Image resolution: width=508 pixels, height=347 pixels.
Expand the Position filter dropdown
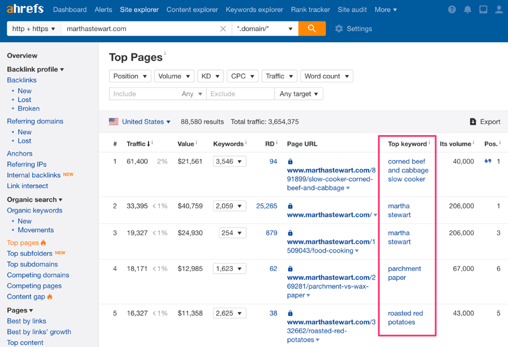[x=130, y=76]
